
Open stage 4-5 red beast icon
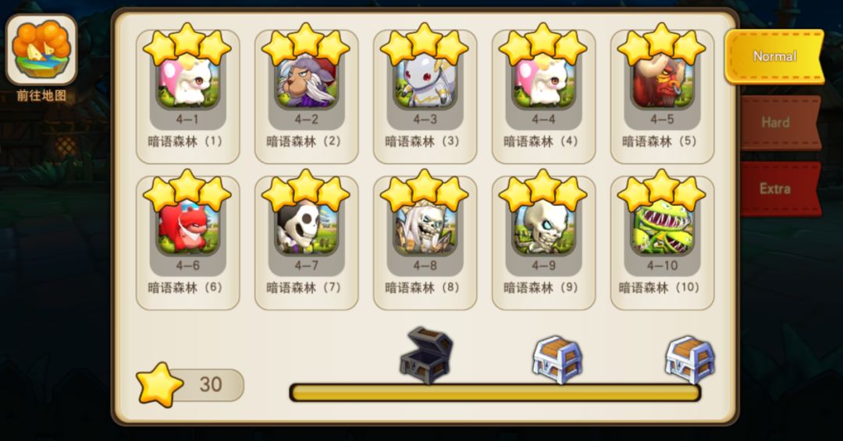[662, 80]
